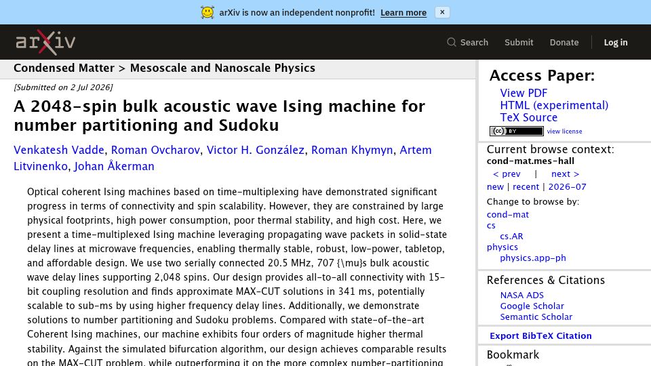Browse by cs.AR
This screenshot has width=651, height=366.
click(511, 236)
